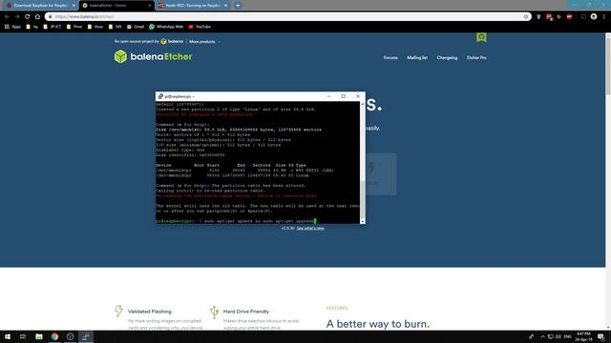
Task: Open the PuTTY taskbar item
Action: click(x=86, y=336)
